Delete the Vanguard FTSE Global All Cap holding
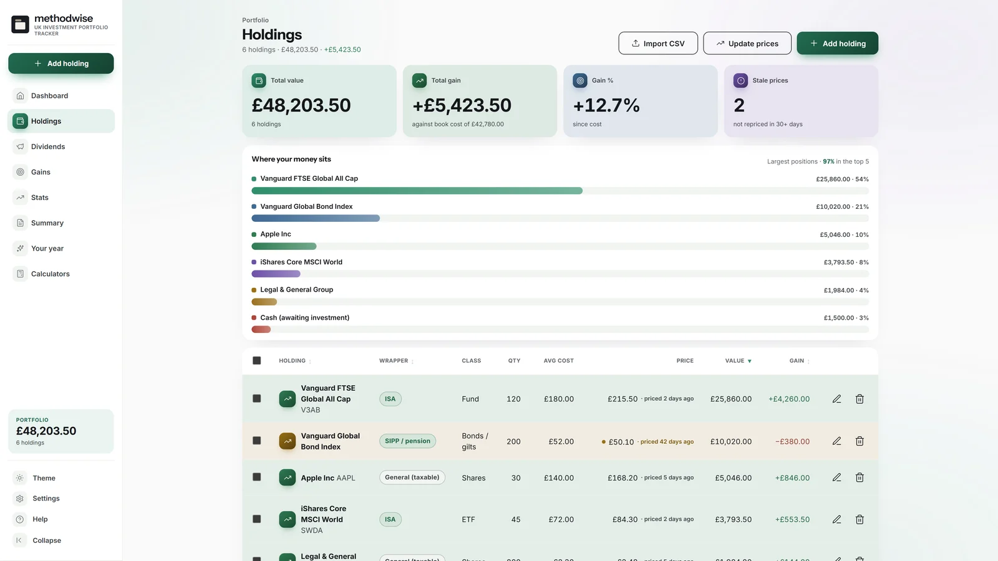 tap(860, 399)
